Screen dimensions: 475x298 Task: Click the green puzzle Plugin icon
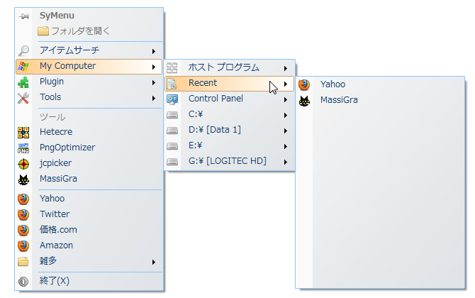(x=23, y=82)
